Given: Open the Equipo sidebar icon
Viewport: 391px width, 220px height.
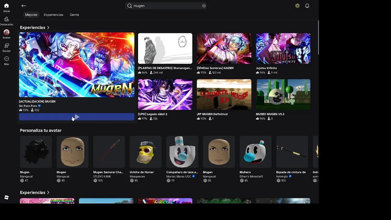Looking at the screenshot, I should click(x=6, y=46).
